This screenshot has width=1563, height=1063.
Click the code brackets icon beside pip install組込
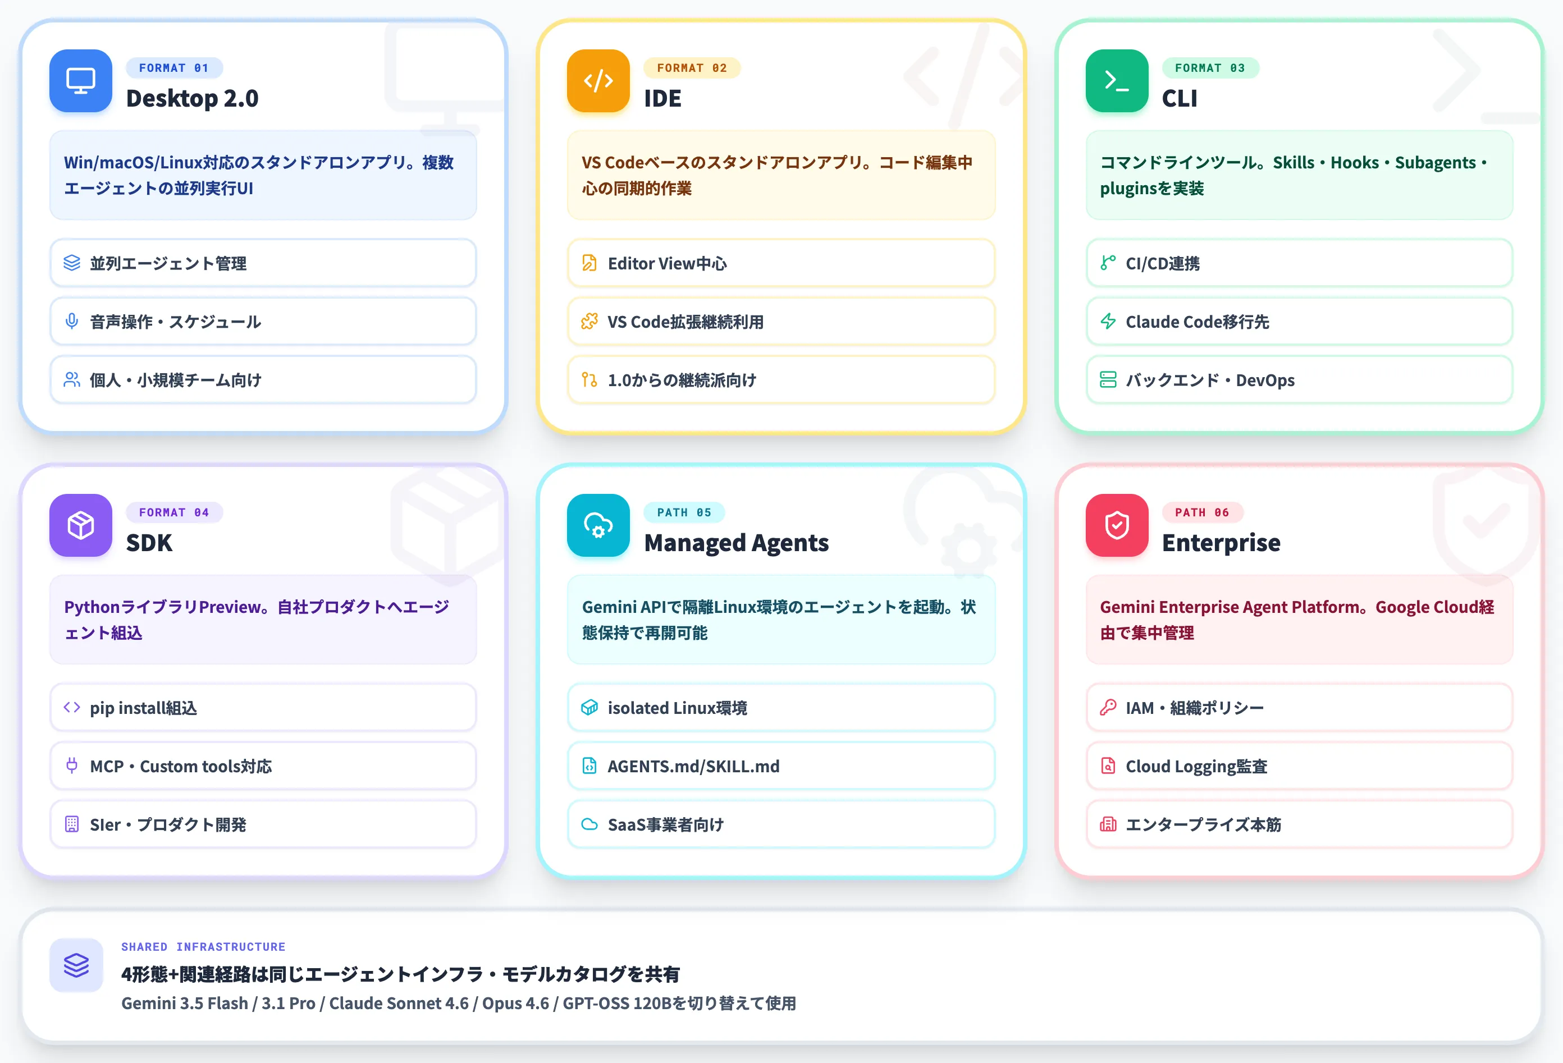(x=72, y=707)
